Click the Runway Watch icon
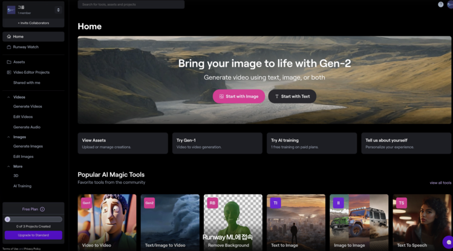 (9, 47)
